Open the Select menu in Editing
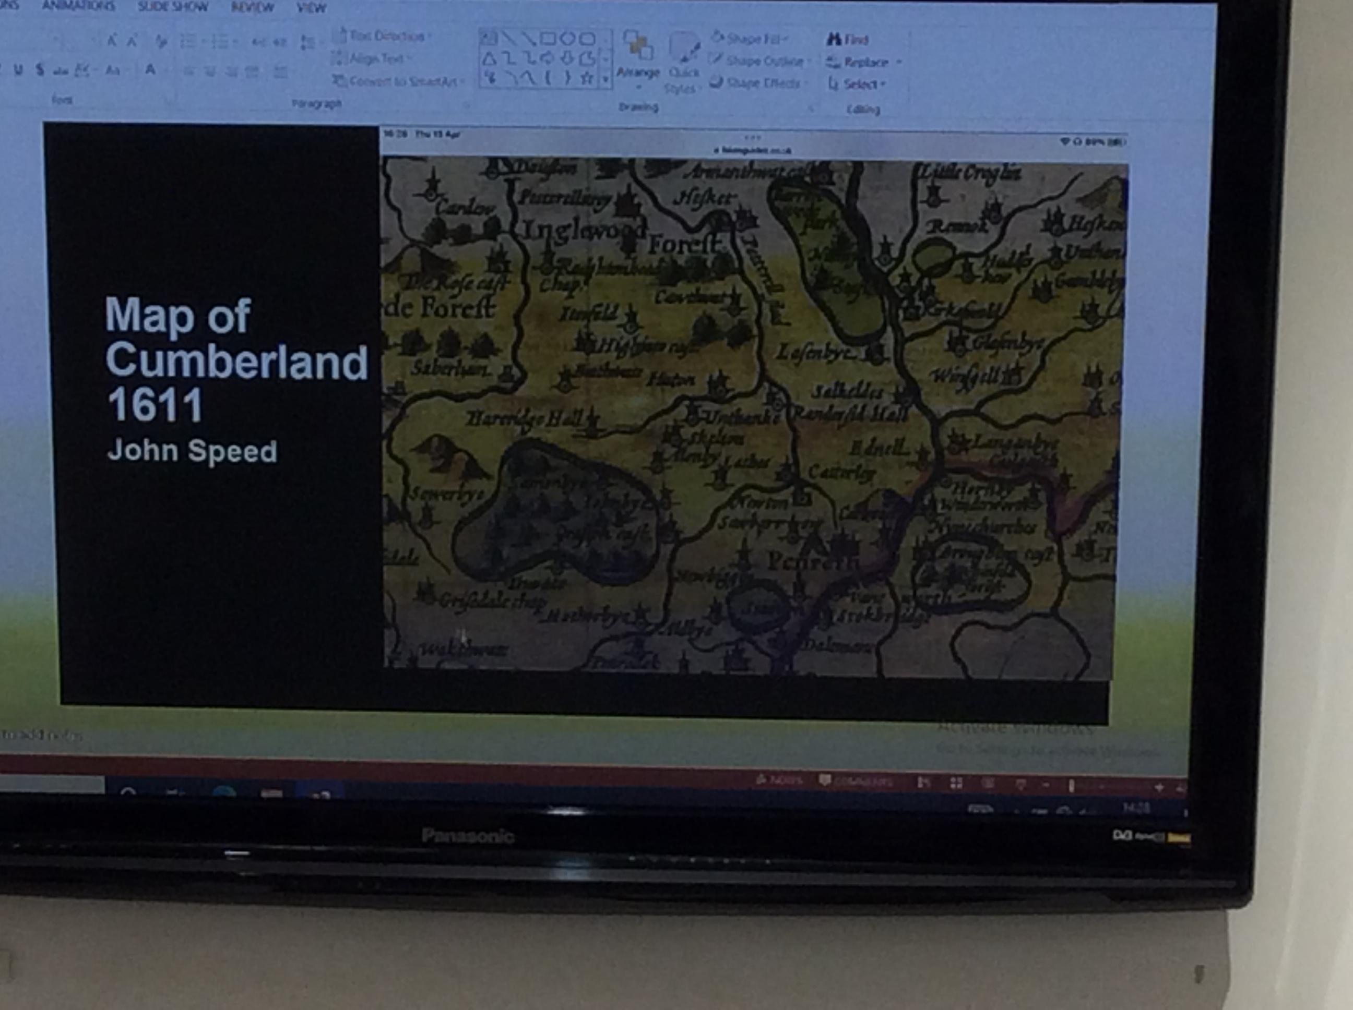The height and width of the screenshot is (1010, 1353). click(x=857, y=85)
